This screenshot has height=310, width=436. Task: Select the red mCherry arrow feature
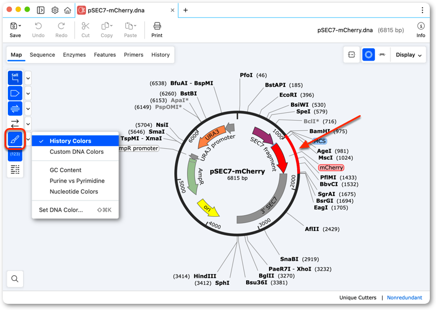[280, 158]
